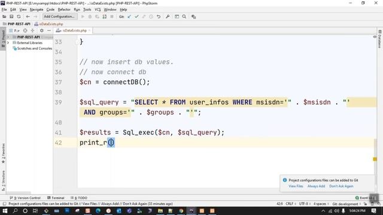383x215 pixels.
Task: Open Settings via the wrench icon
Action: click(168, 17)
